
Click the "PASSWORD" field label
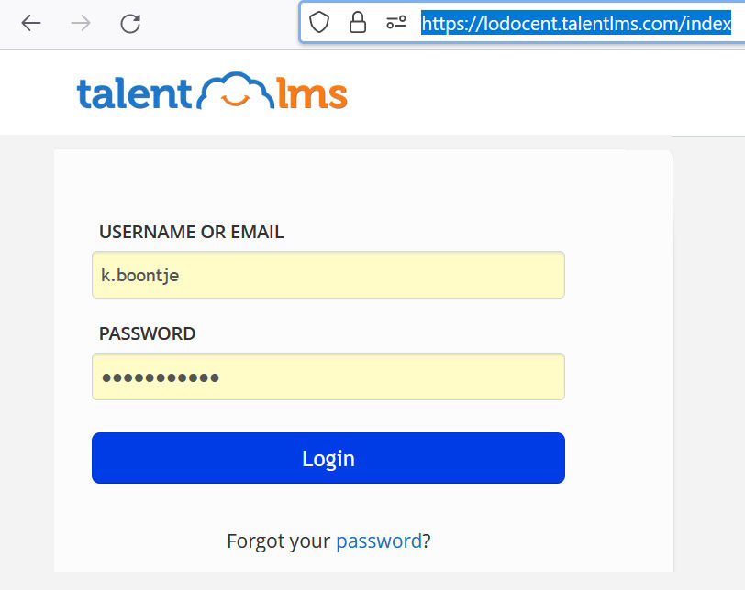[x=147, y=333]
